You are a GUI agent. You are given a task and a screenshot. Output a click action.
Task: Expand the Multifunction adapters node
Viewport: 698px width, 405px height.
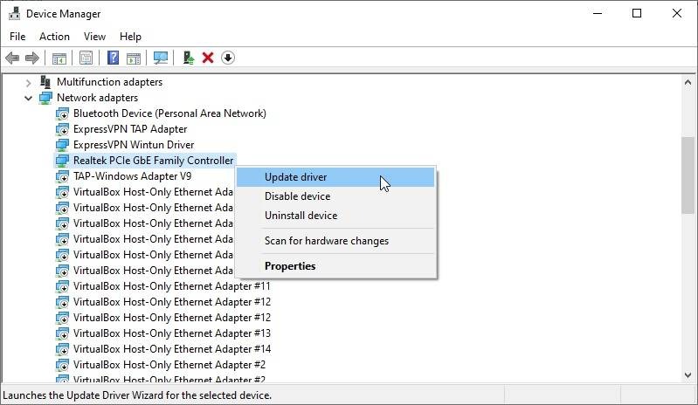click(x=29, y=82)
